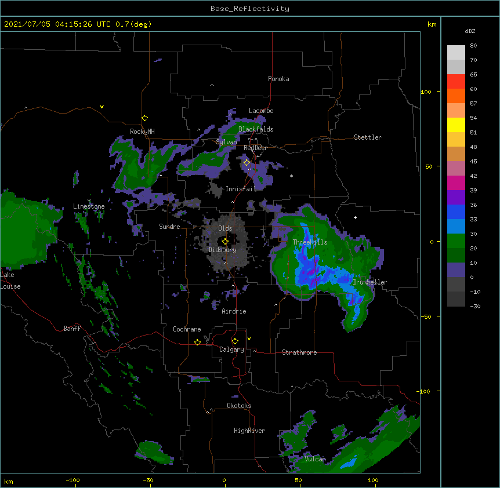
Task: Click the Vulcan city label
Action: [x=315, y=459]
